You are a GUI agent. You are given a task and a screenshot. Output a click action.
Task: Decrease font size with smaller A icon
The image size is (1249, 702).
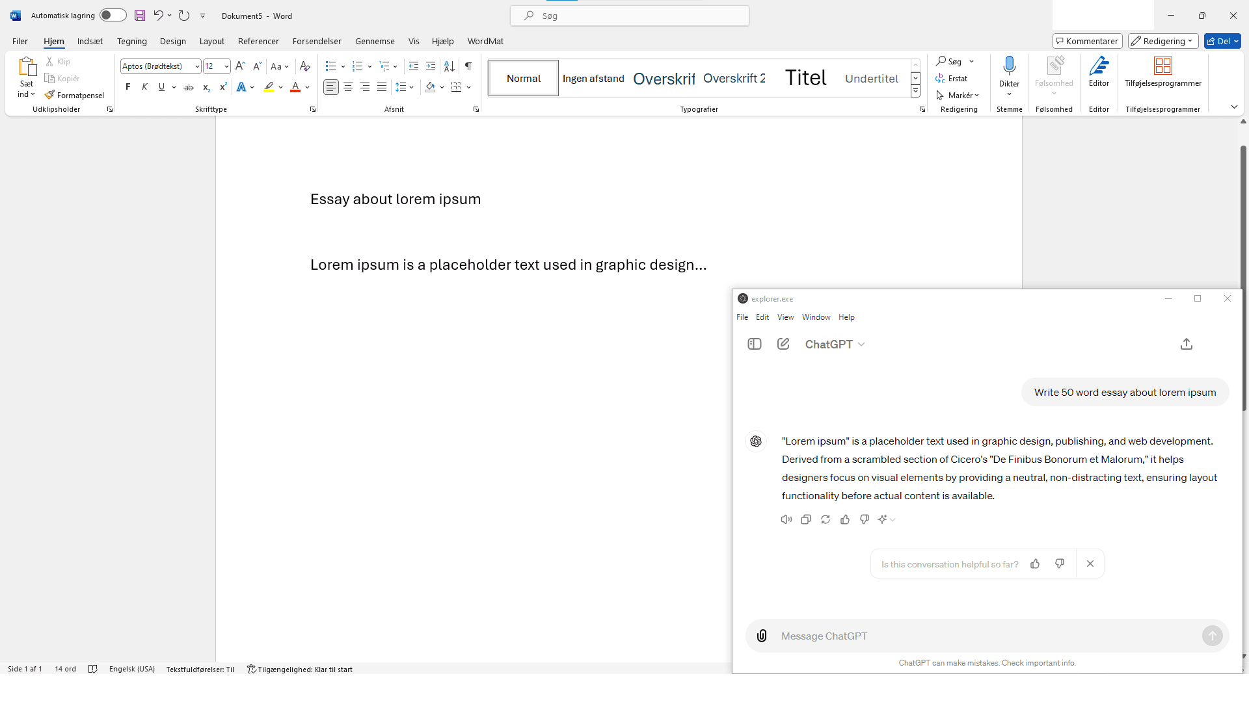pyautogui.click(x=257, y=66)
